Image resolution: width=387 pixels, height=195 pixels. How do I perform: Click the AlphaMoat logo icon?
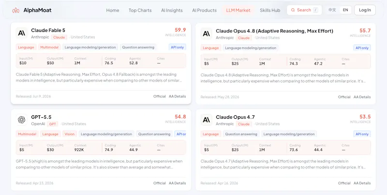coord(16,10)
